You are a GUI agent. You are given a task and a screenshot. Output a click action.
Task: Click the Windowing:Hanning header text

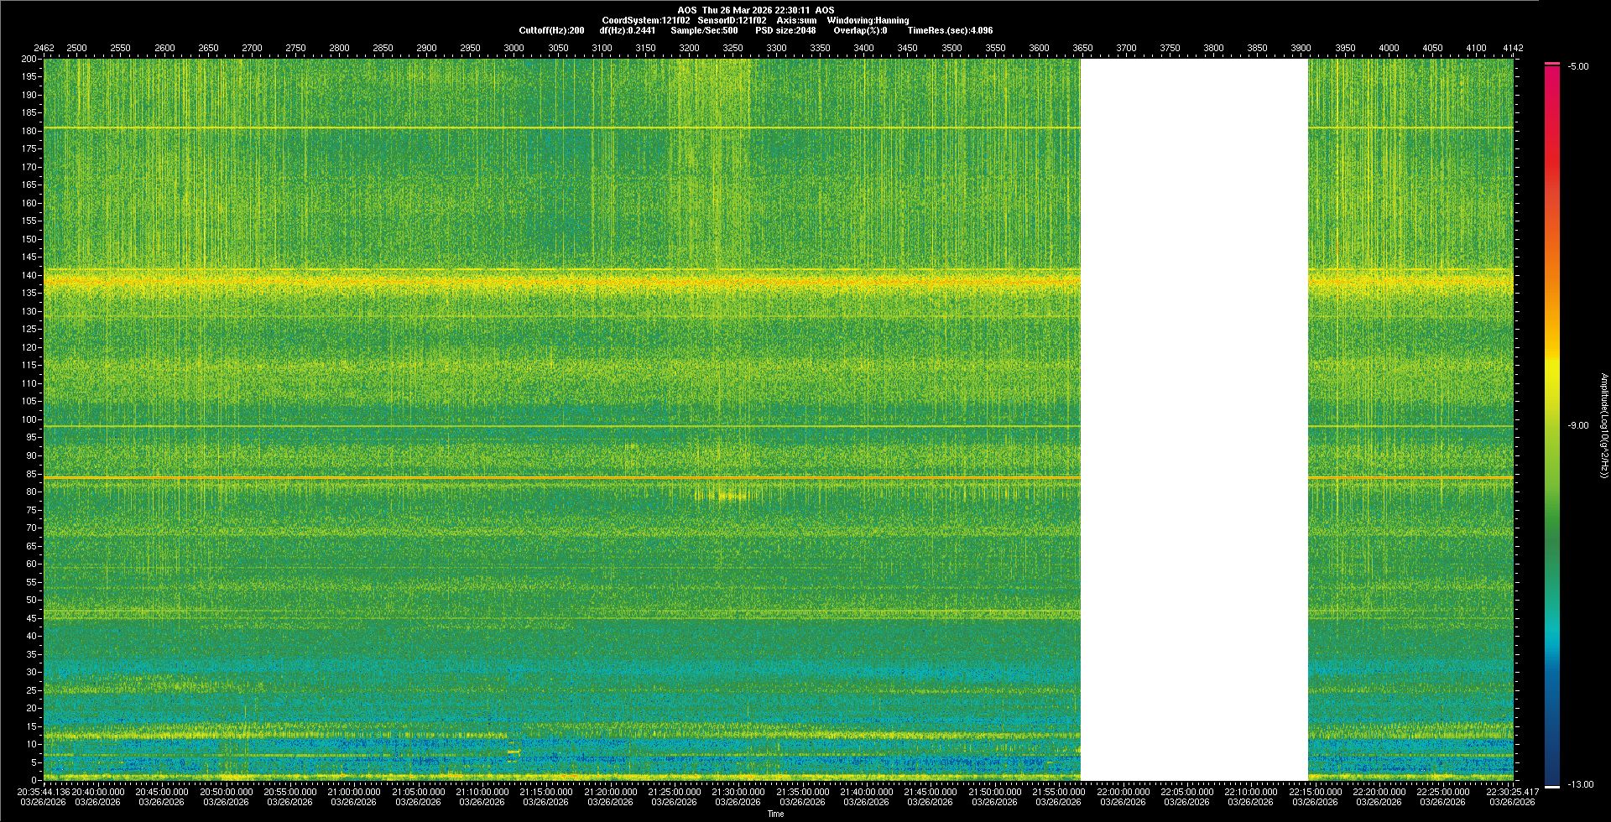[868, 20]
